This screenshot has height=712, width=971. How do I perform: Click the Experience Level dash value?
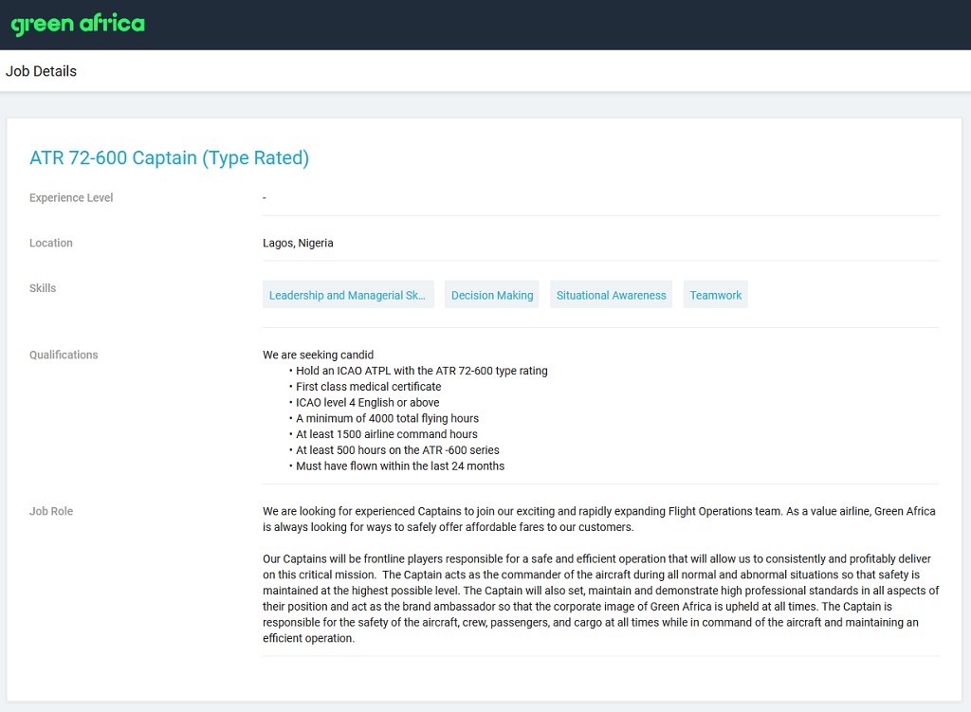(265, 197)
